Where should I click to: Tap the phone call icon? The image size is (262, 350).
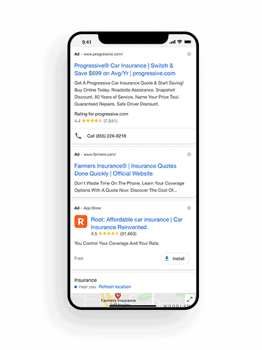[78, 136]
